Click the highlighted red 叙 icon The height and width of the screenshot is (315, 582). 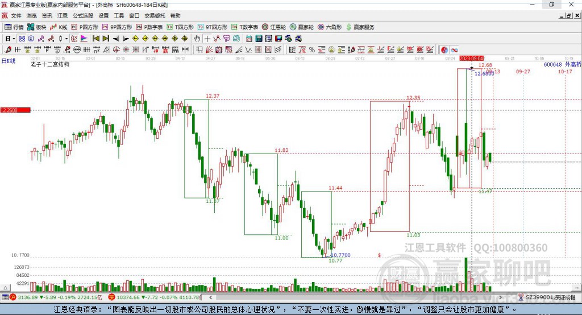coord(74,39)
